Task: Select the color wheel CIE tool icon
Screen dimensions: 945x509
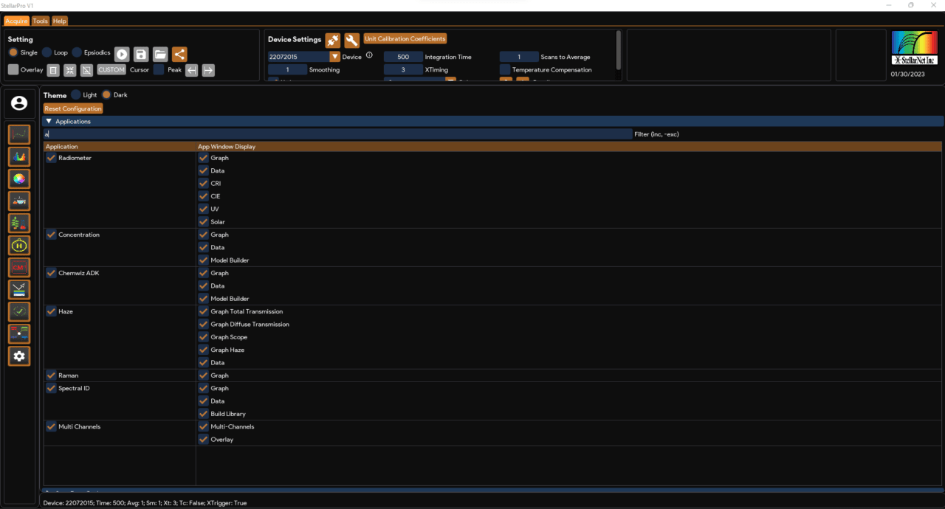Action: [18, 178]
